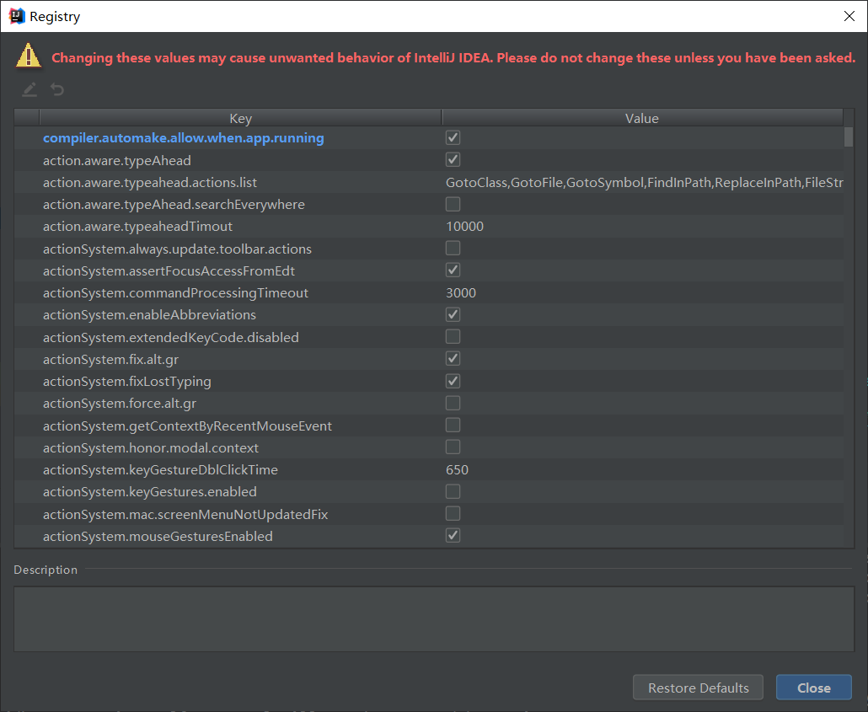Sort by the Value column header
Screen dimensions: 868x712
[x=642, y=118]
